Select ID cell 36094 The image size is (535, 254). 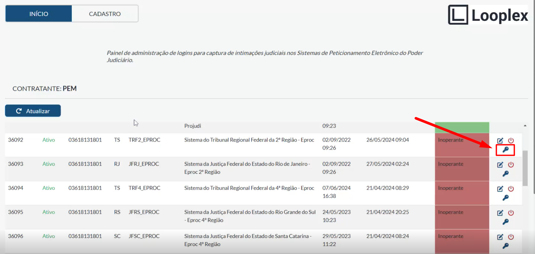point(16,188)
